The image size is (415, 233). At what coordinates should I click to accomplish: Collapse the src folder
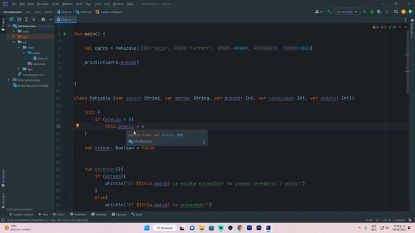[x=14, y=42]
